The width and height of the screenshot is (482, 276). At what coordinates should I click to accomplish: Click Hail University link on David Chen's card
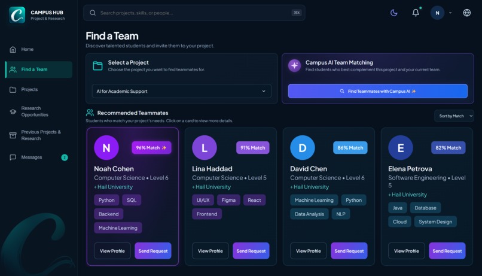click(x=310, y=187)
